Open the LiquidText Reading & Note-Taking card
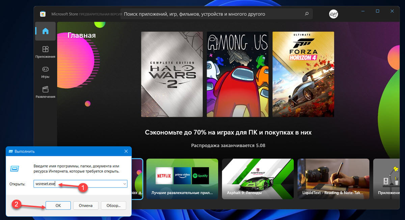 point(333,179)
